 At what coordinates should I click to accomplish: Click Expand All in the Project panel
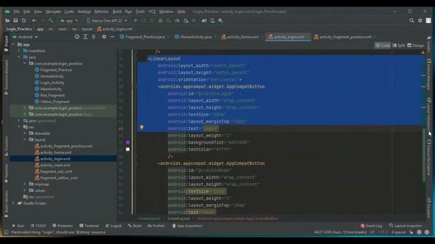[85, 37]
